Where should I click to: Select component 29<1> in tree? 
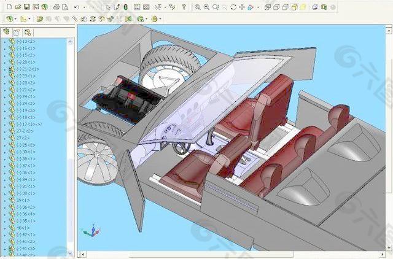click(x=23, y=200)
